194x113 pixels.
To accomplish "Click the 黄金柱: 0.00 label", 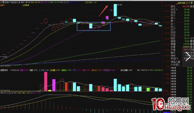I will pos(97,70).
